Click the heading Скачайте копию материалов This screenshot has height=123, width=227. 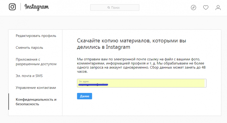pyautogui.click(x=131, y=44)
